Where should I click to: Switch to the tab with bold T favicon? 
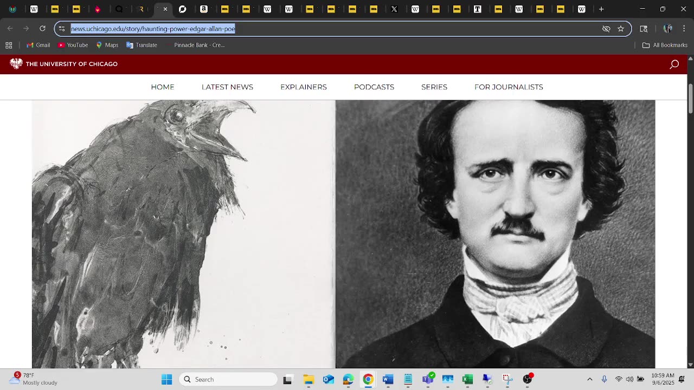point(478,9)
